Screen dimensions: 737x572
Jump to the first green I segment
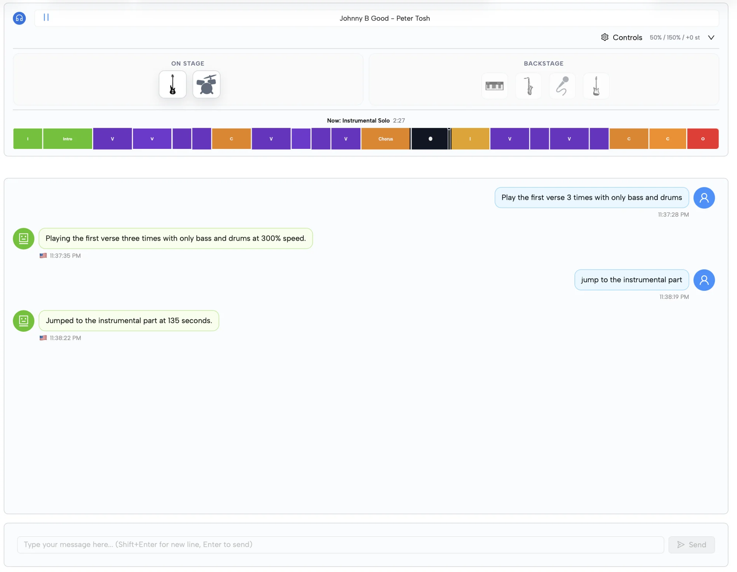(x=28, y=139)
